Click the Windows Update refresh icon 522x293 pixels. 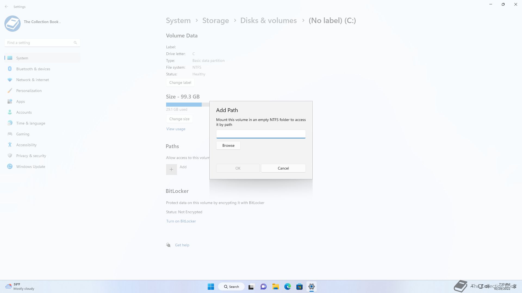tap(10, 166)
